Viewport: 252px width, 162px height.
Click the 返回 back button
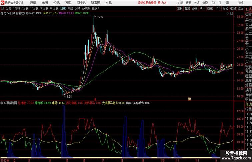[x=241, y=8]
